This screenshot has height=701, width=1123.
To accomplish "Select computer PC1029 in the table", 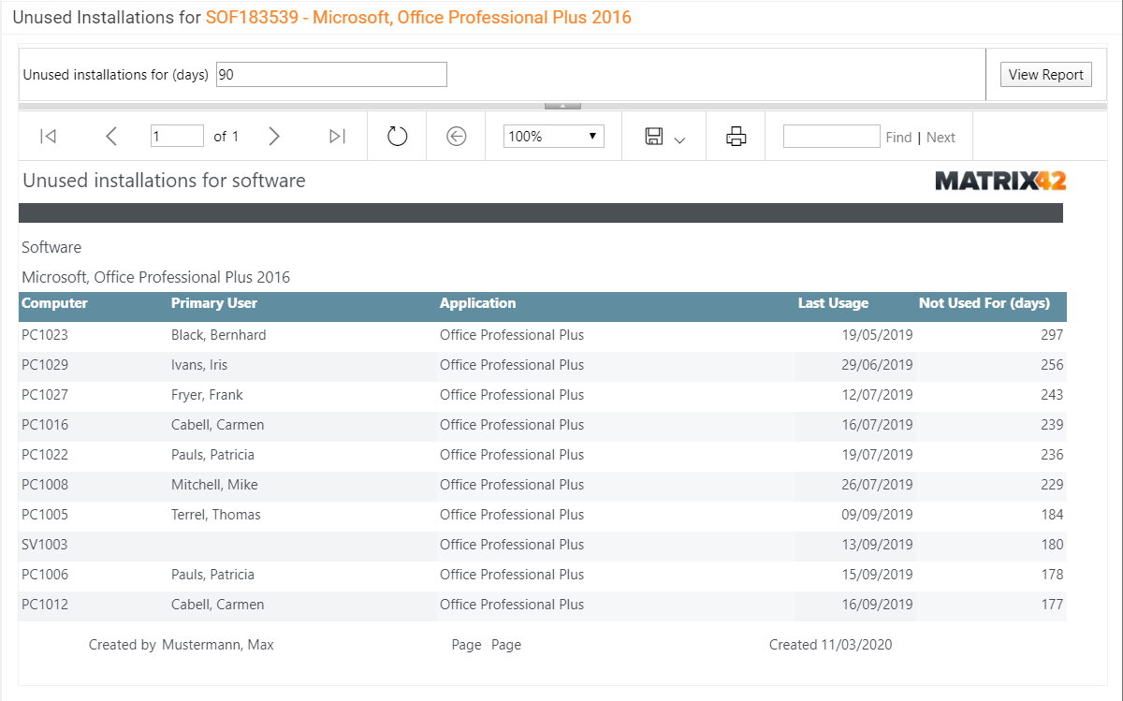I will click(x=45, y=365).
